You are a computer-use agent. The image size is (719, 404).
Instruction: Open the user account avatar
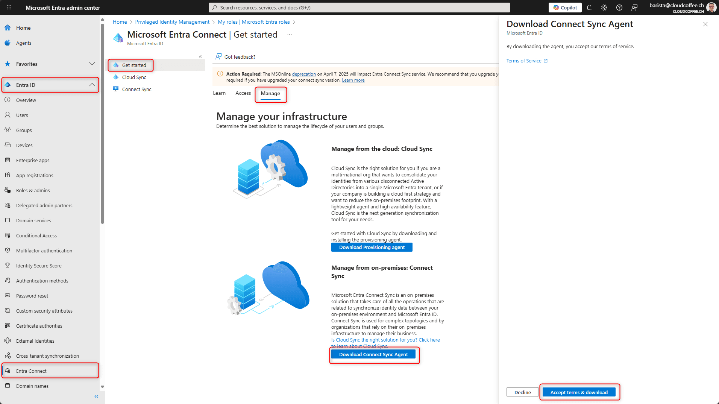pos(711,8)
